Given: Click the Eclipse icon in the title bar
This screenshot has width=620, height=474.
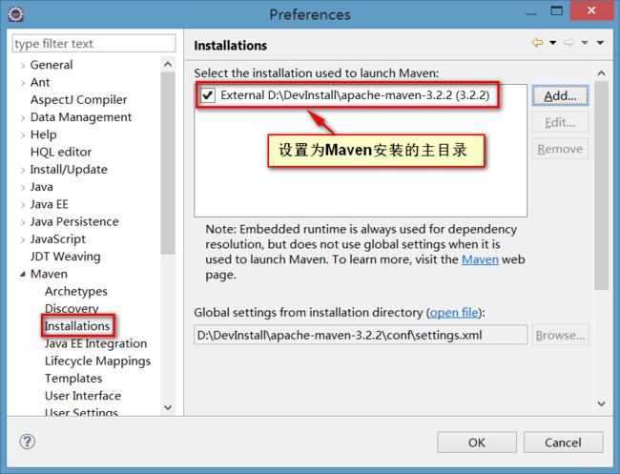Looking at the screenshot, I should (x=16, y=14).
